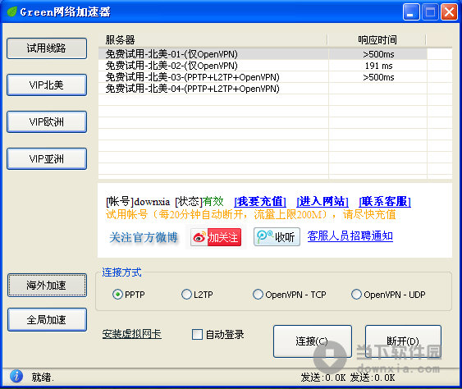This screenshot has height=389, width=462.
Task: Select server 免费试用-北美-03-(PPTP+L2TP+OpenVPN)
Action: point(263,77)
